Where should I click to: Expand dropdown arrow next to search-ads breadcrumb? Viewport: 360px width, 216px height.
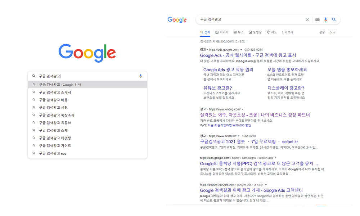click(x=275, y=158)
